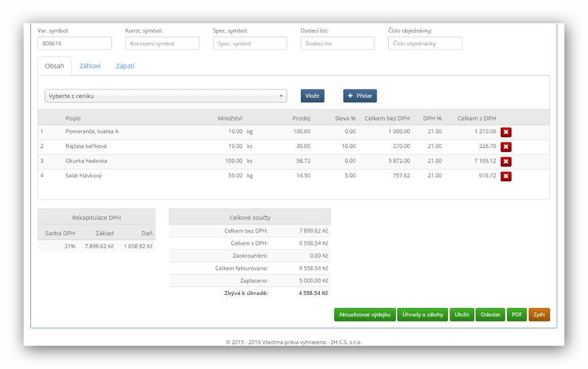Click Aktualizovat výdejku button
Image resolution: width=588 pixels, height=369 pixels.
click(x=365, y=314)
